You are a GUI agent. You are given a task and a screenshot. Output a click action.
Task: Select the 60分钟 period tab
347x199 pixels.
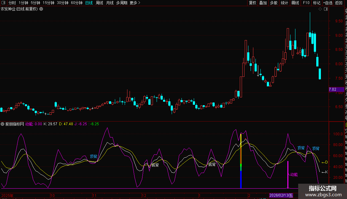pos(77,3)
